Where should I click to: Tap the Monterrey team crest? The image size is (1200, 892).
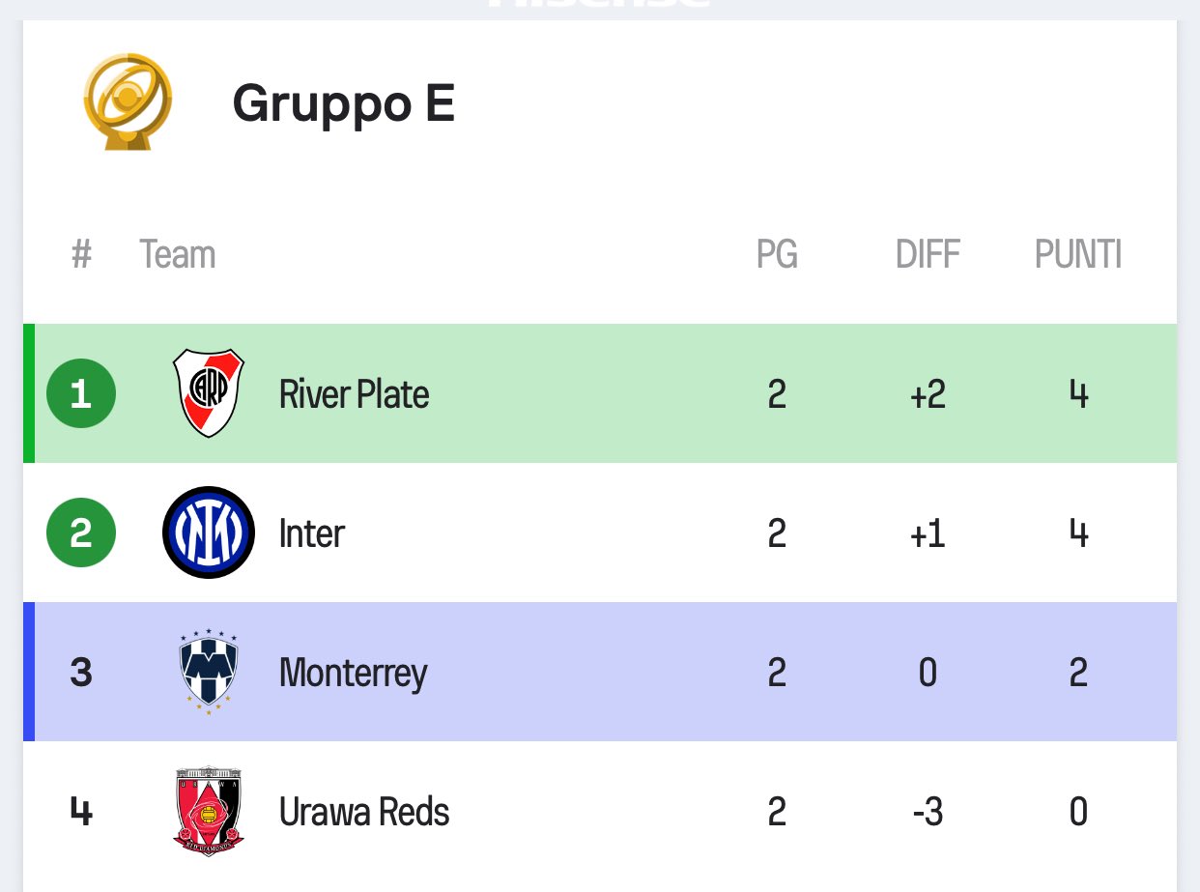coord(209,672)
